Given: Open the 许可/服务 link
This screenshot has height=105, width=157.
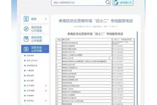Looking at the screenshot, I should pos(31,86).
